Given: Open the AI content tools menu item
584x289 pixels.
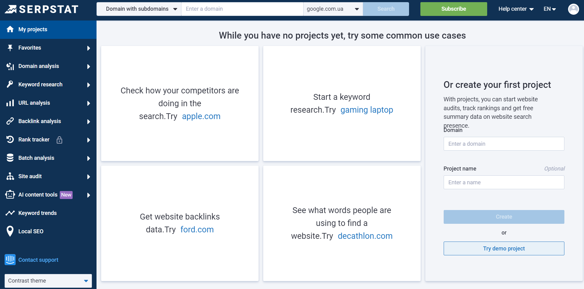Looking at the screenshot, I should coord(48,195).
